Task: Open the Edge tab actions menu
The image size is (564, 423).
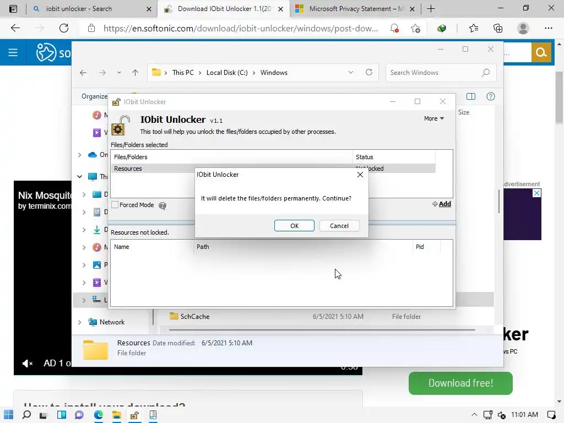Action: point(13,9)
